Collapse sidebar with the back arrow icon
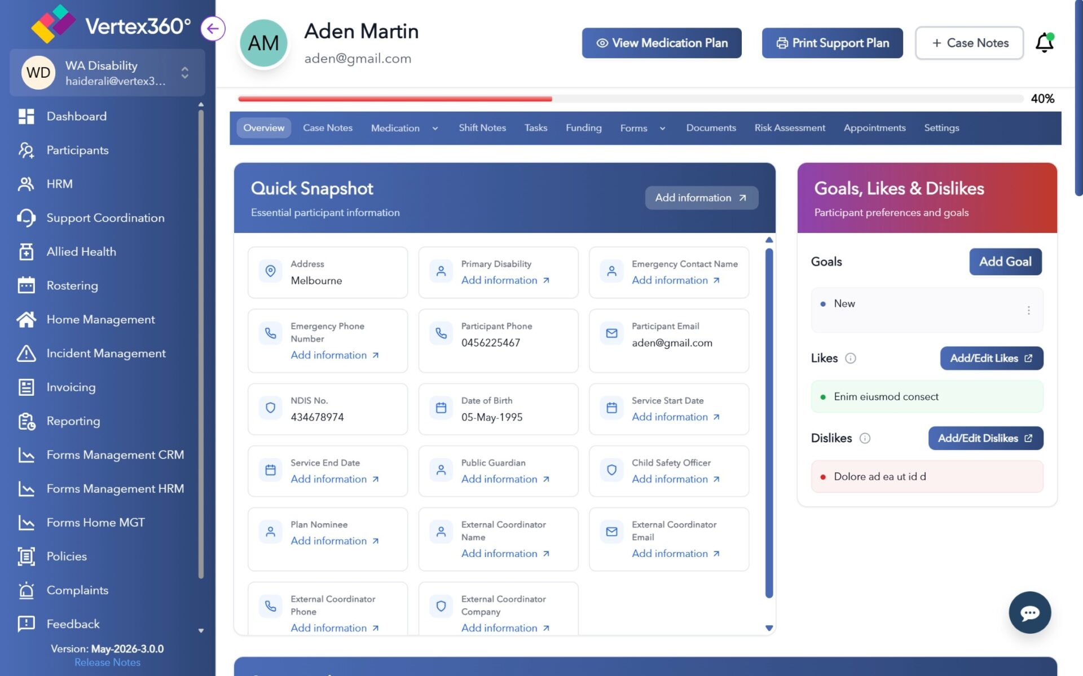The image size is (1083, 676). coord(213,28)
